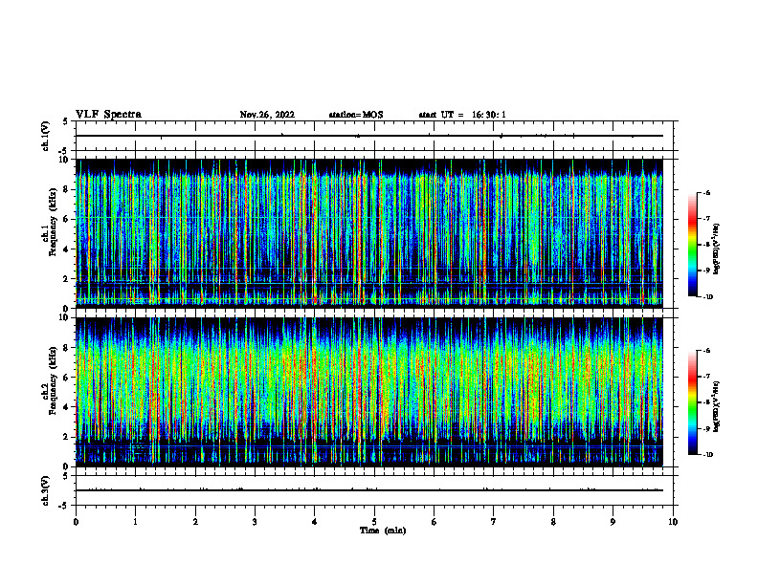Click the "Time (min)" axis label

pos(383,531)
